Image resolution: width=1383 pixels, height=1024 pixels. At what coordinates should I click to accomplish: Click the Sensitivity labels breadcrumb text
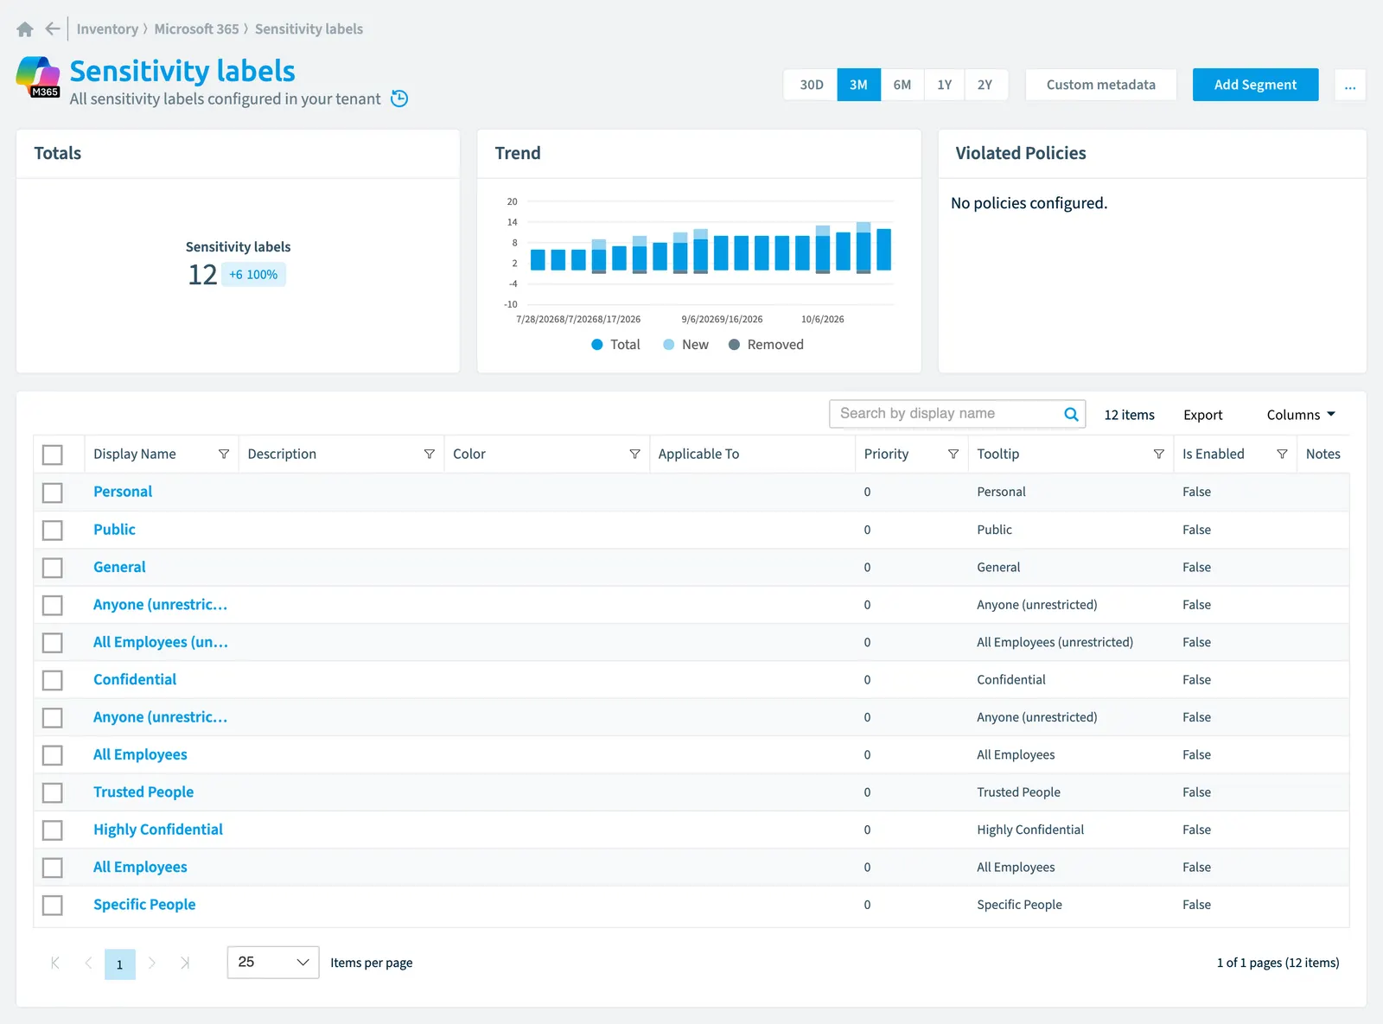[x=309, y=29]
